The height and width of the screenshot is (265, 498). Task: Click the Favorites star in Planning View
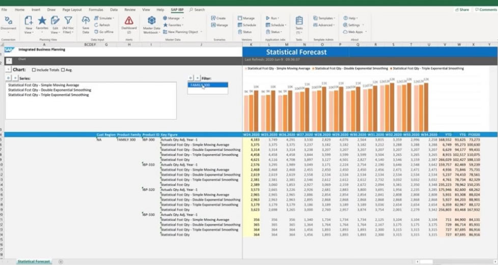click(42, 21)
